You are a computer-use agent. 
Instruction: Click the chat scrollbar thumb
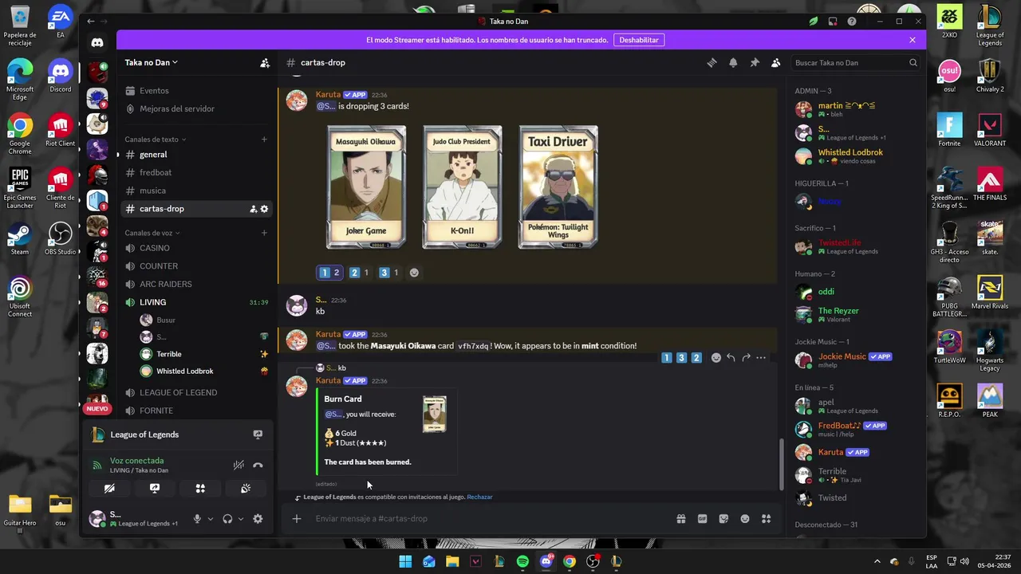(x=782, y=465)
